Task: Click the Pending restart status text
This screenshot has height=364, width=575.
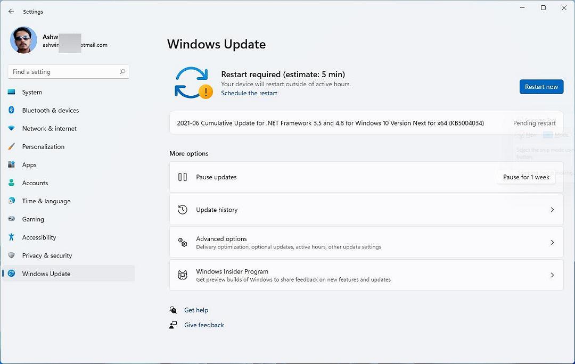Action: point(535,123)
